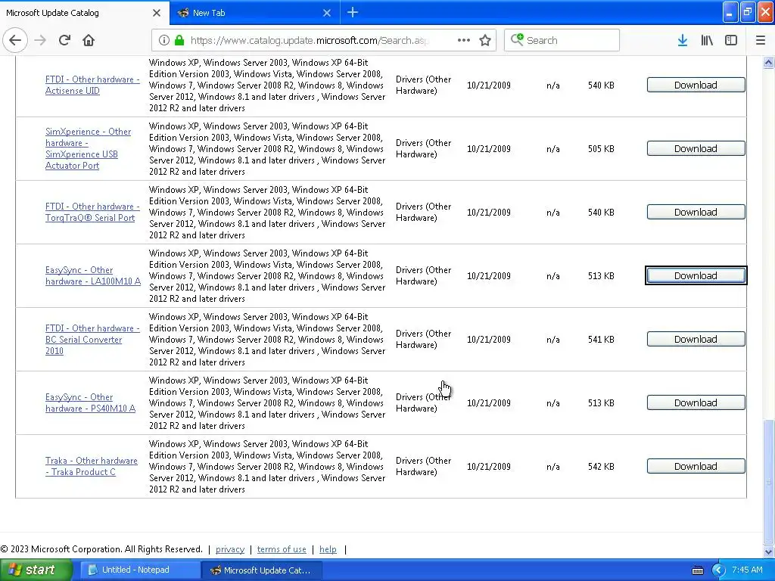This screenshot has width=775, height=581.
Task: Open FTDI - Actisense UID link
Action: tap(92, 85)
